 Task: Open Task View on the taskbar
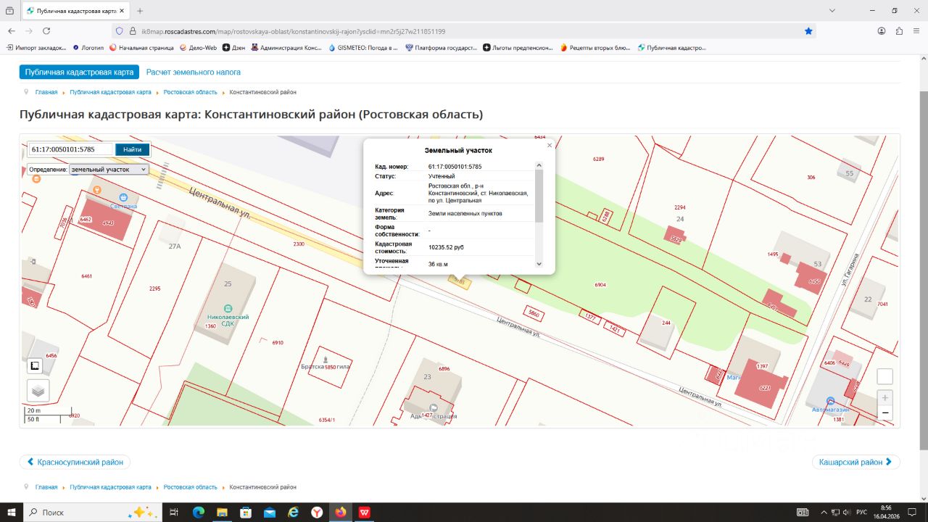(174, 512)
